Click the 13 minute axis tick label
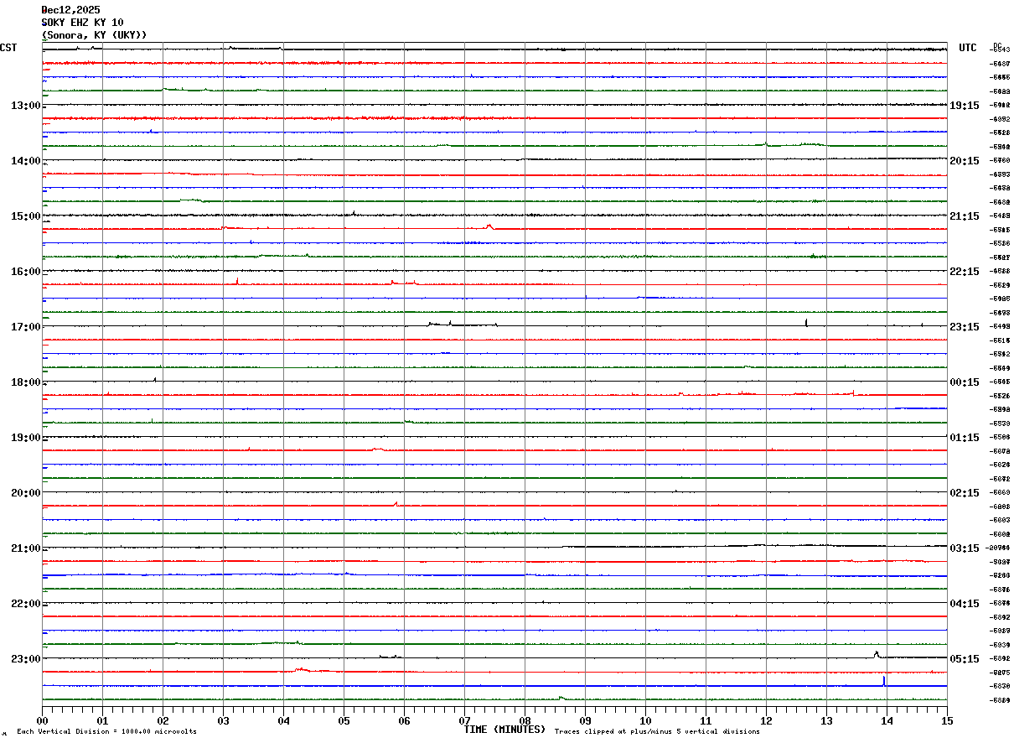1014x743 pixels. coord(826,720)
